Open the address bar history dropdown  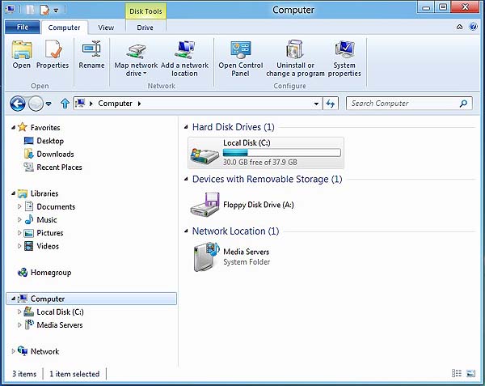click(316, 104)
